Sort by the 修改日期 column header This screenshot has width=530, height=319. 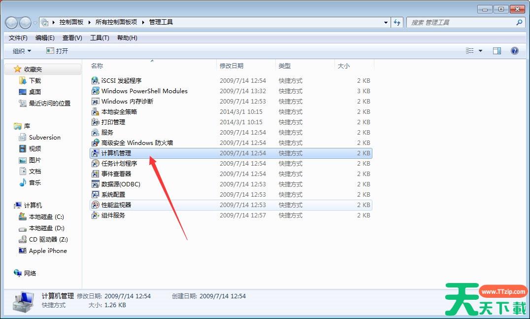coord(246,66)
